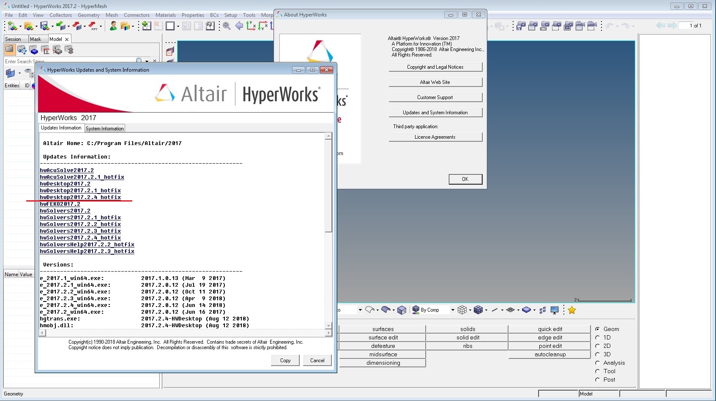Click the XY top plane view icon

click(x=251, y=26)
